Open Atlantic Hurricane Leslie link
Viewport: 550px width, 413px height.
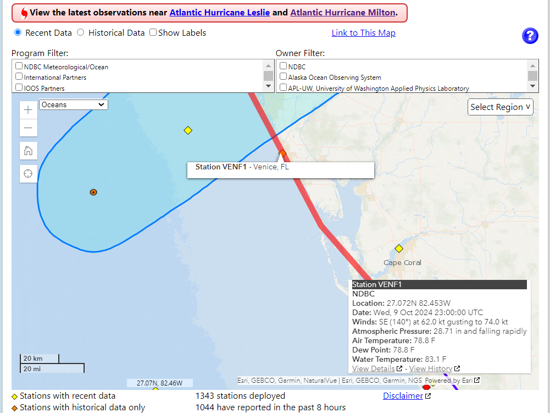click(220, 13)
